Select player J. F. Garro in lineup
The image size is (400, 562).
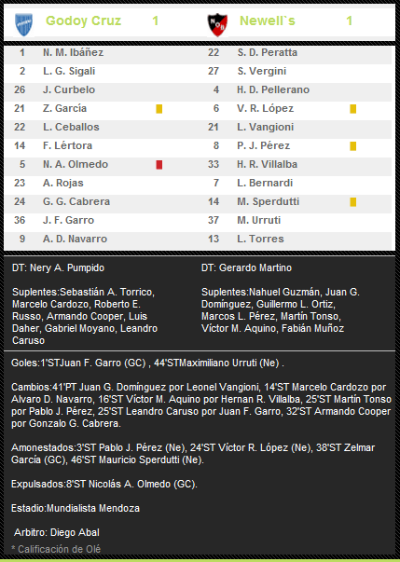(x=68, y=220)
